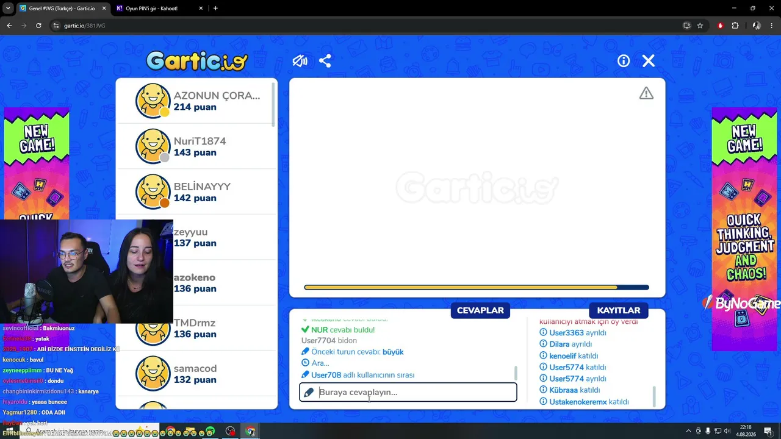Select the zeyyuu player name
The height and width of the screenshot is (439, 781).
(190, 232)
